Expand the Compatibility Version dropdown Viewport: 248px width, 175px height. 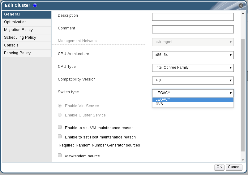193,81
